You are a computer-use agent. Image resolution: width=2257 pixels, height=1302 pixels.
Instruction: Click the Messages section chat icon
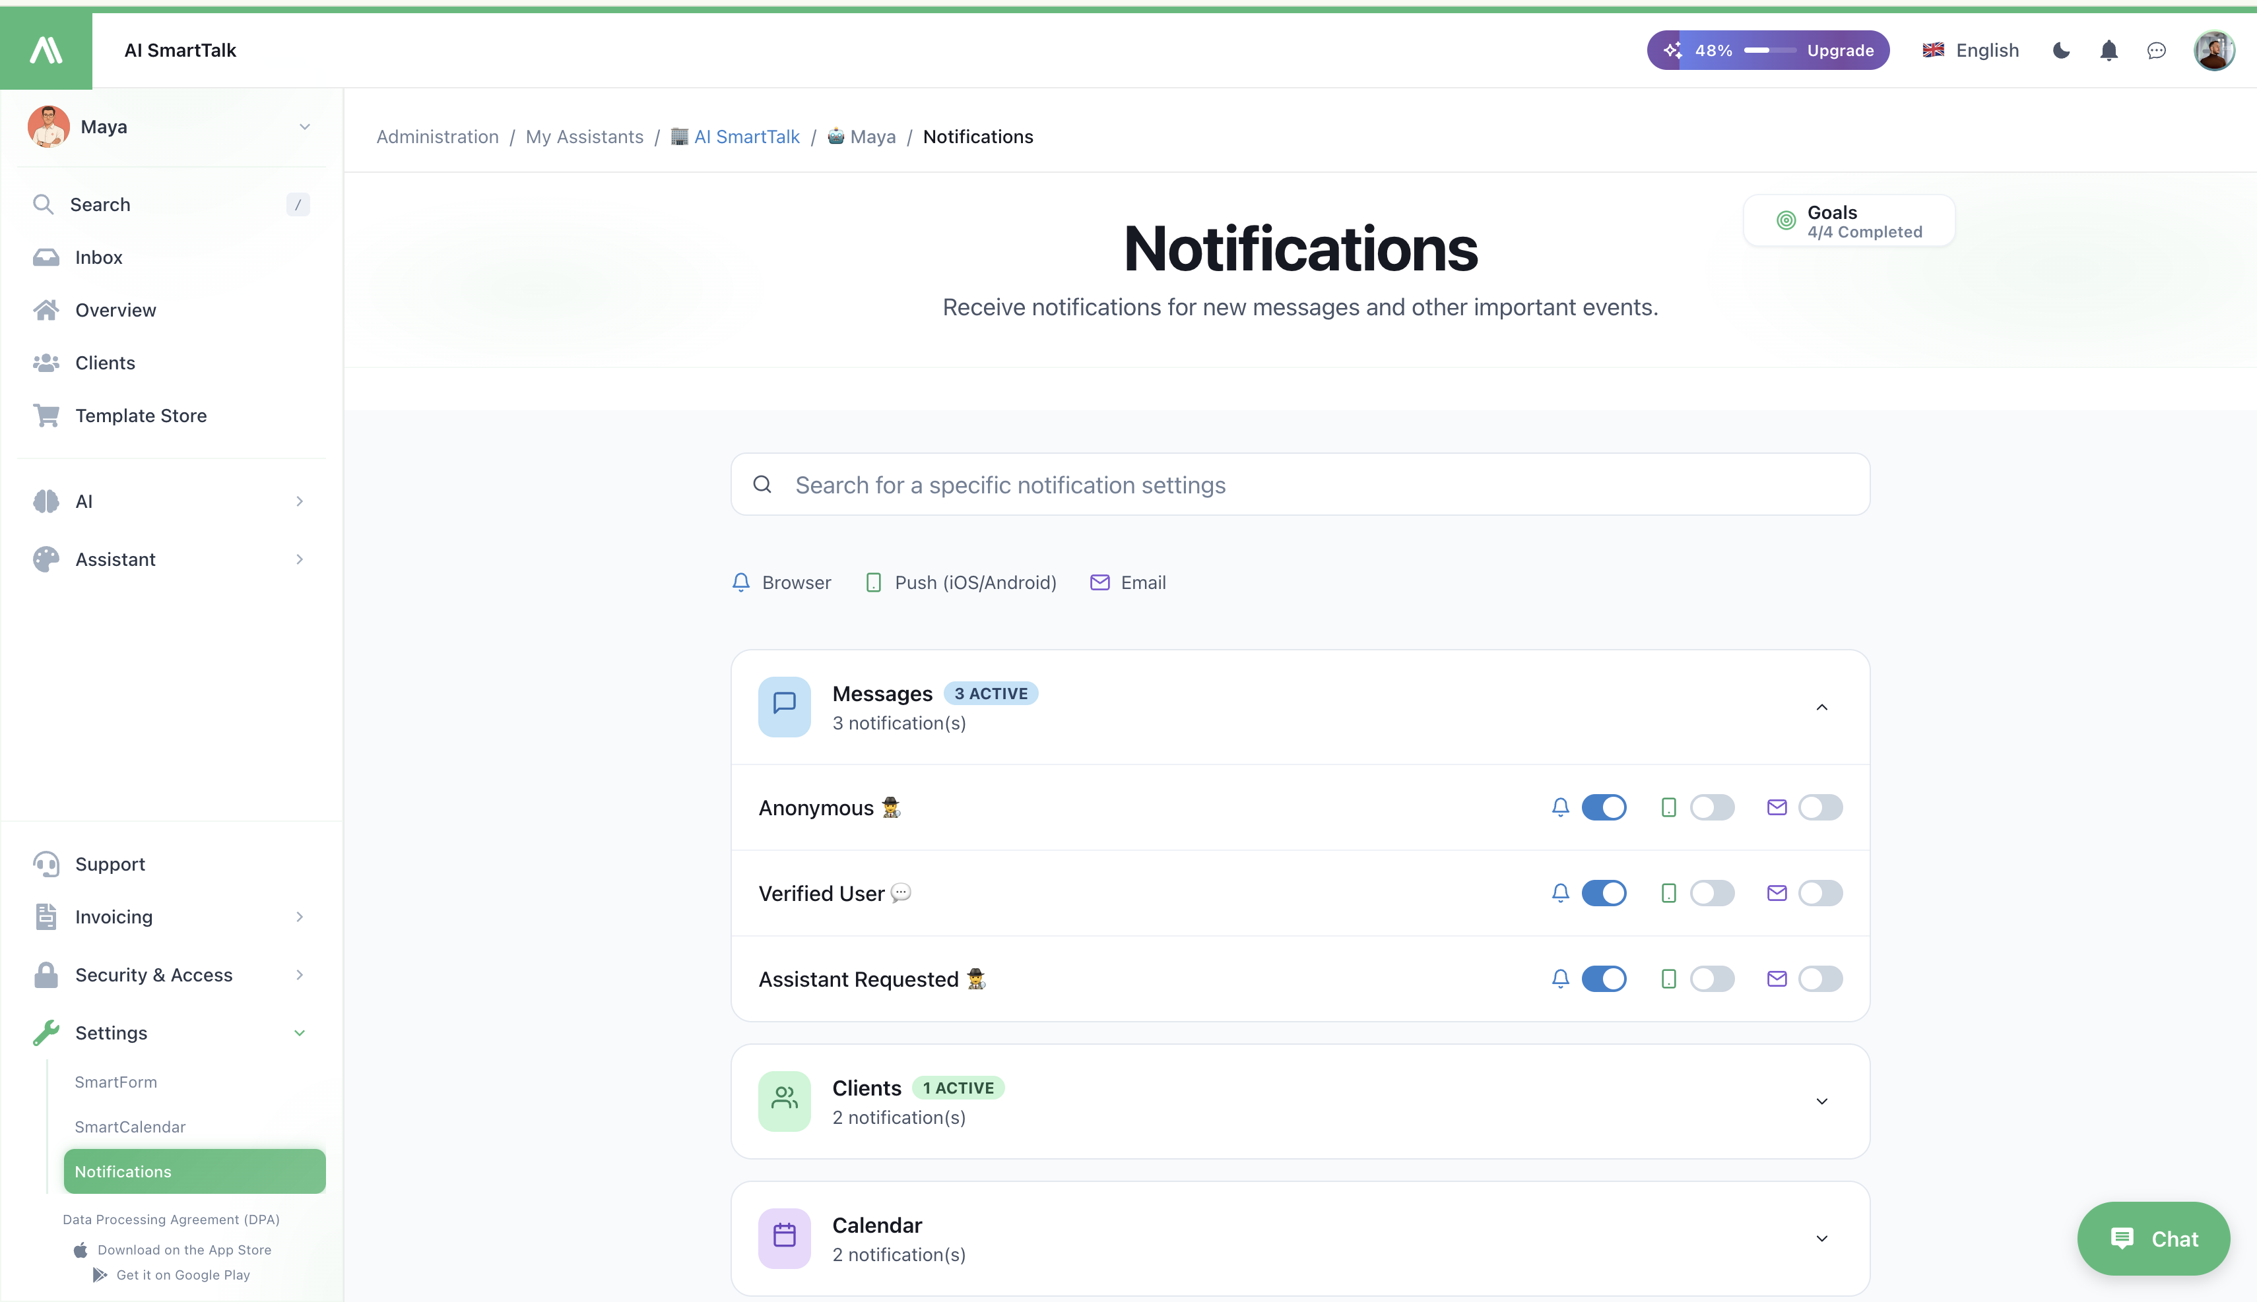(x=785, y=706)
